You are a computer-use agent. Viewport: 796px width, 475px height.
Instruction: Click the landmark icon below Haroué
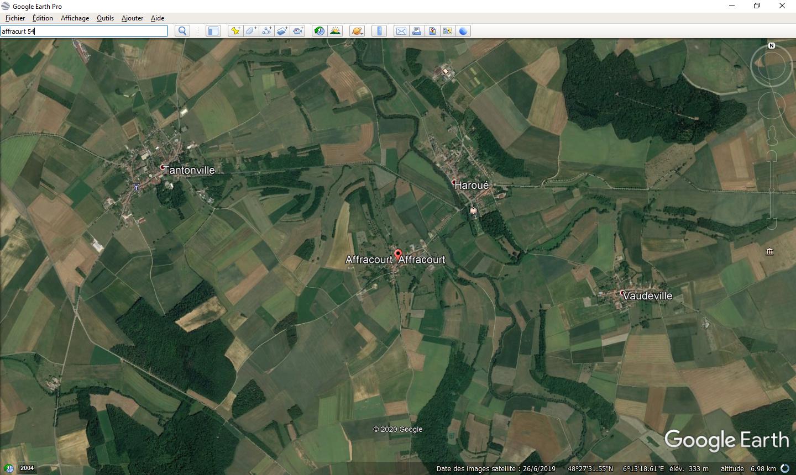coord(473,210)
